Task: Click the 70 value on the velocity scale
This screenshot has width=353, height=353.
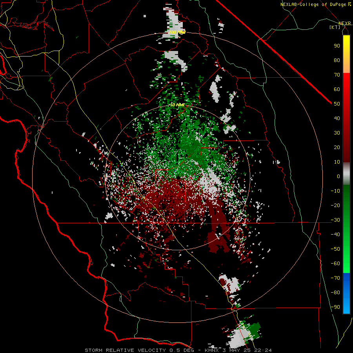Action: (337, 75)
